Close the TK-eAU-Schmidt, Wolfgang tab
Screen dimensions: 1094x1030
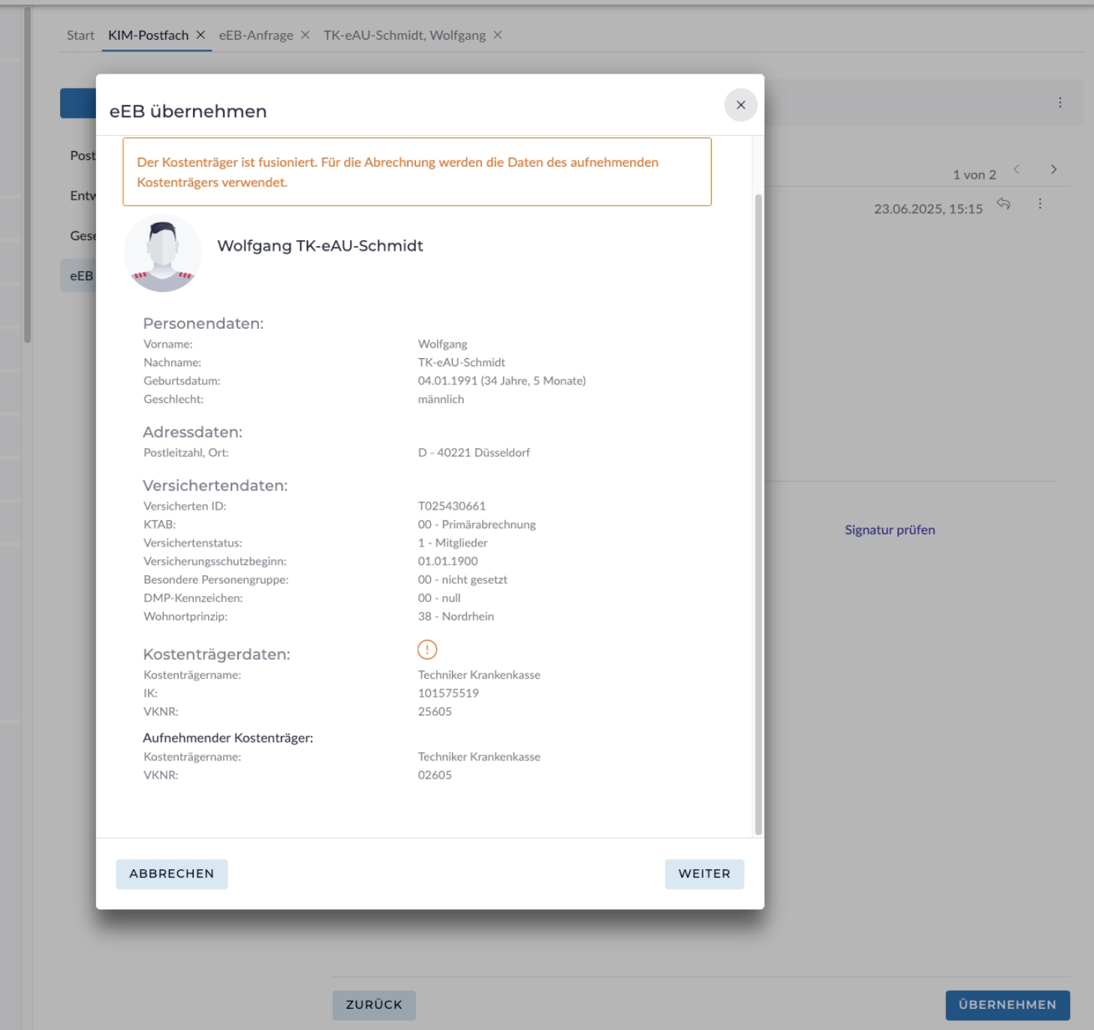497,35
